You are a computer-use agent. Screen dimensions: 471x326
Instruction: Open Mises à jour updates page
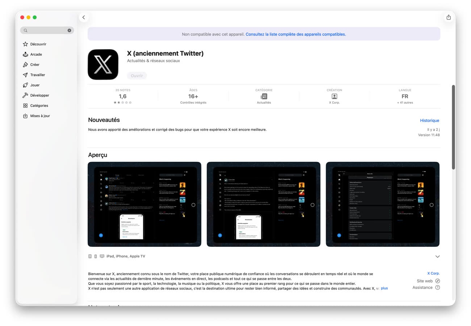coord(40,116)
